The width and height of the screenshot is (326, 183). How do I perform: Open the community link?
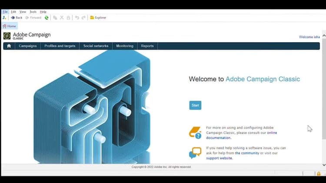(247, 153)
